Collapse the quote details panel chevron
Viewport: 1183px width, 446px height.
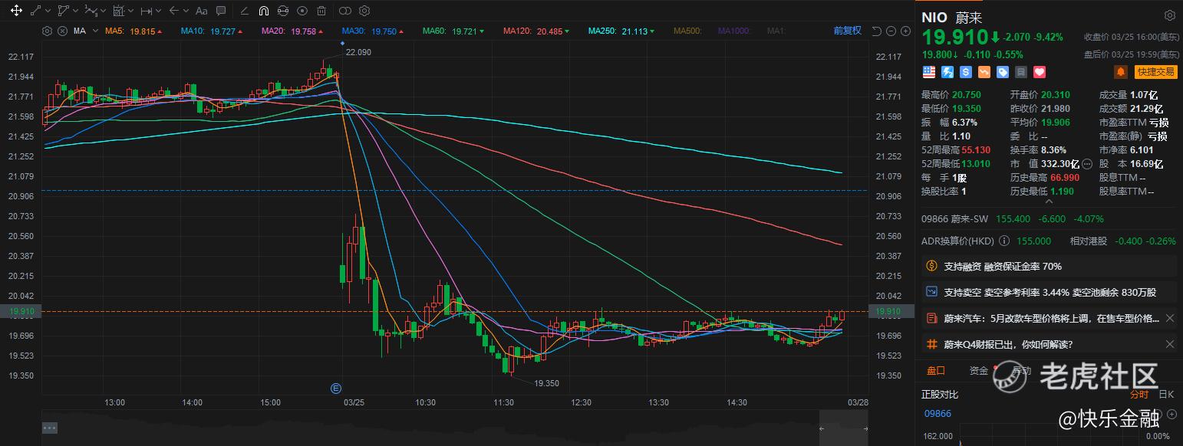point(1050,202)
